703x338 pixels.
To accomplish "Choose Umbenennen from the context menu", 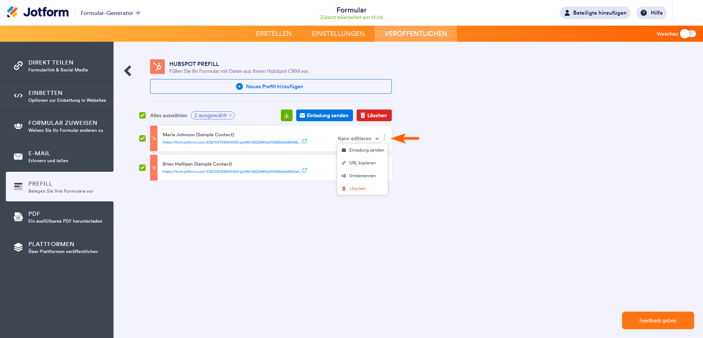I will click(362, 176).
